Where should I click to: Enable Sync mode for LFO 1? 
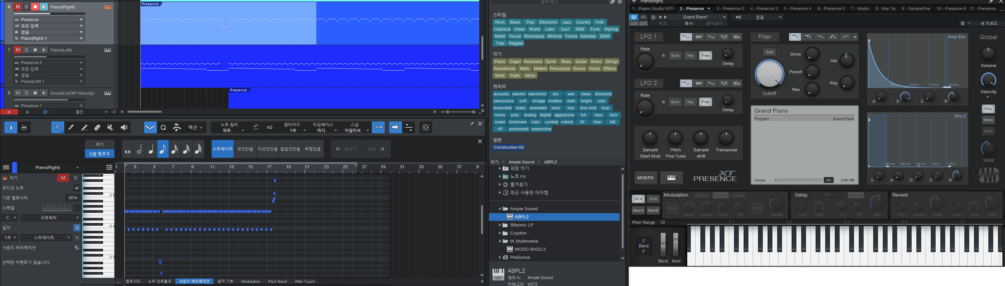(675, 56)
